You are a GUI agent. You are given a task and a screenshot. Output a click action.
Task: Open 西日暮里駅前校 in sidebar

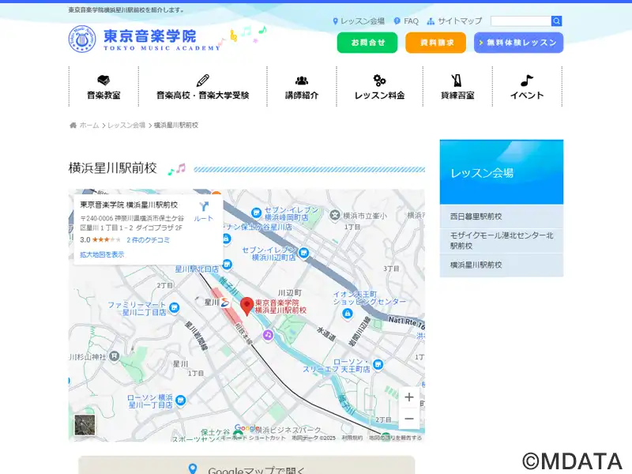click(x=502, y=216)
